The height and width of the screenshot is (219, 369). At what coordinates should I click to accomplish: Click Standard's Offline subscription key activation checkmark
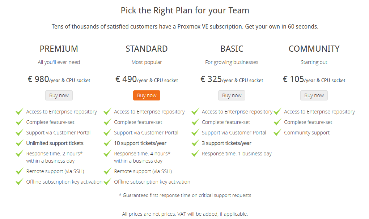point(107,182)
